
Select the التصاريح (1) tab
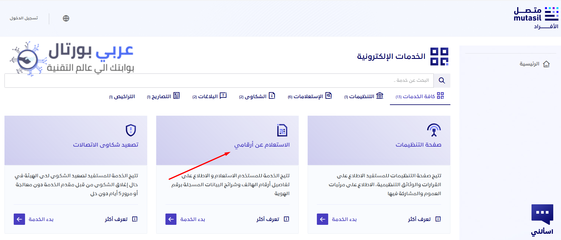click(163, 96)
